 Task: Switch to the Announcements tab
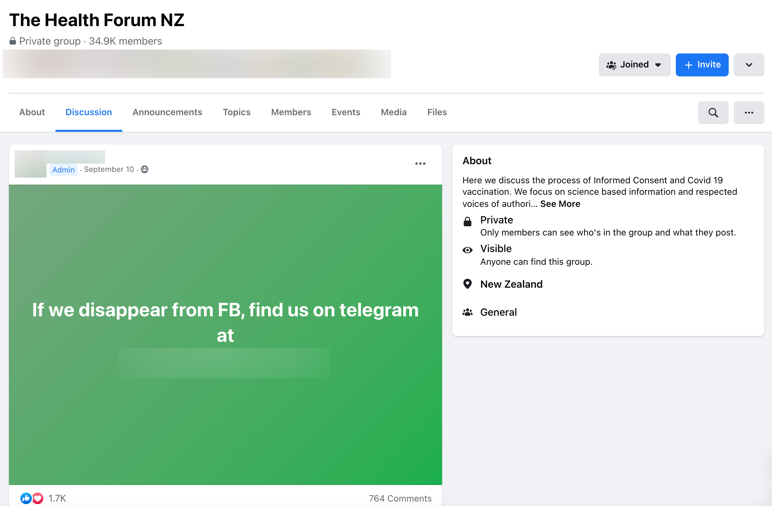coord(167,112)
